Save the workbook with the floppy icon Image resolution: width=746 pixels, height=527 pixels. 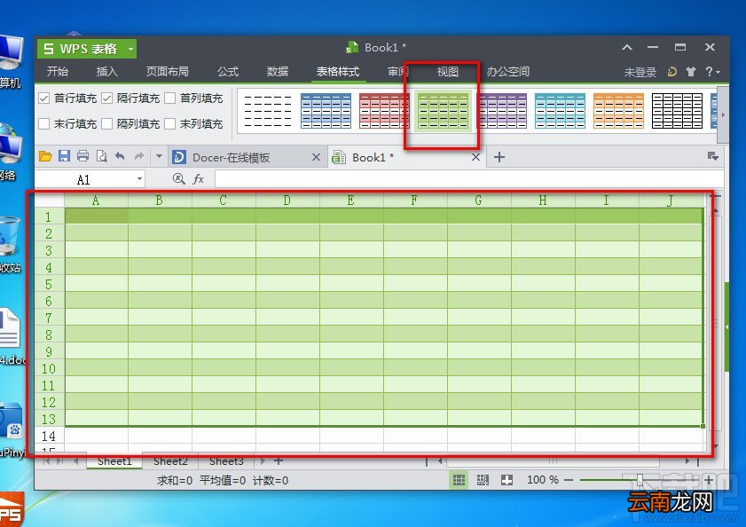click(64, 155)
